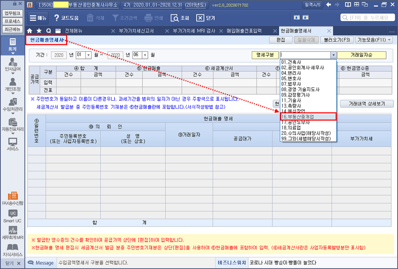398x269 pixels.
Task: Click the 원격A/S button
Action: (x=312, y=5)
